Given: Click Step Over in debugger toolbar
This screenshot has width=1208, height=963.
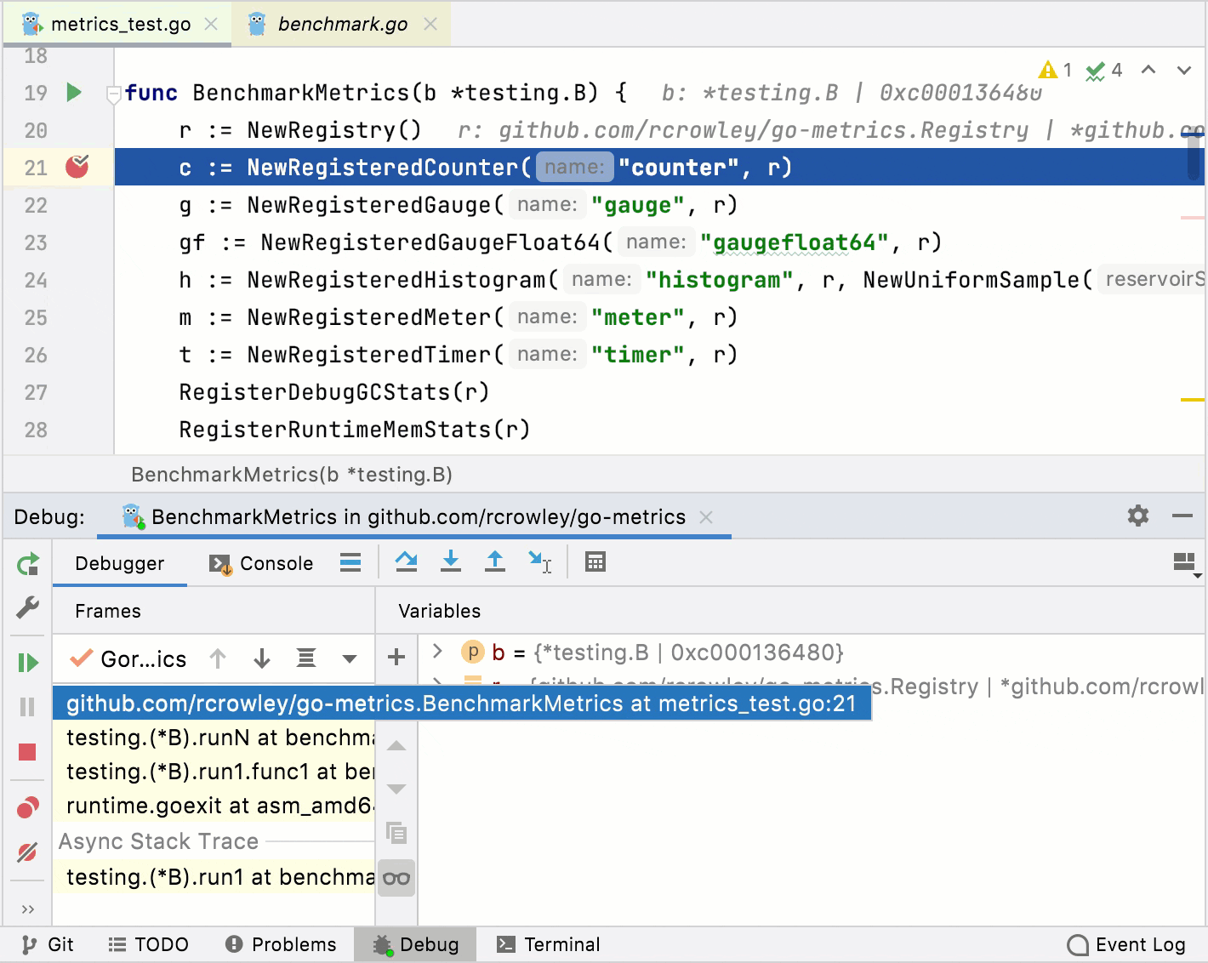Looking at the screenshot, I should (407, 561).
